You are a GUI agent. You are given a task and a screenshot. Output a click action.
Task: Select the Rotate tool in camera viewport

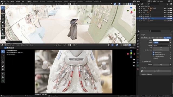3,62
